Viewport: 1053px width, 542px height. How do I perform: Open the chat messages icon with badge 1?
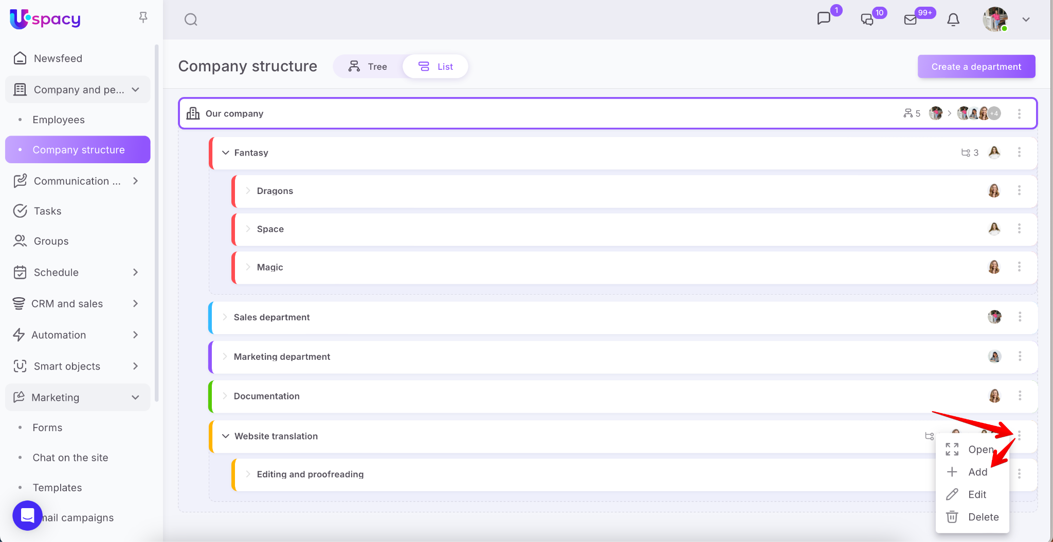point(824,18)
